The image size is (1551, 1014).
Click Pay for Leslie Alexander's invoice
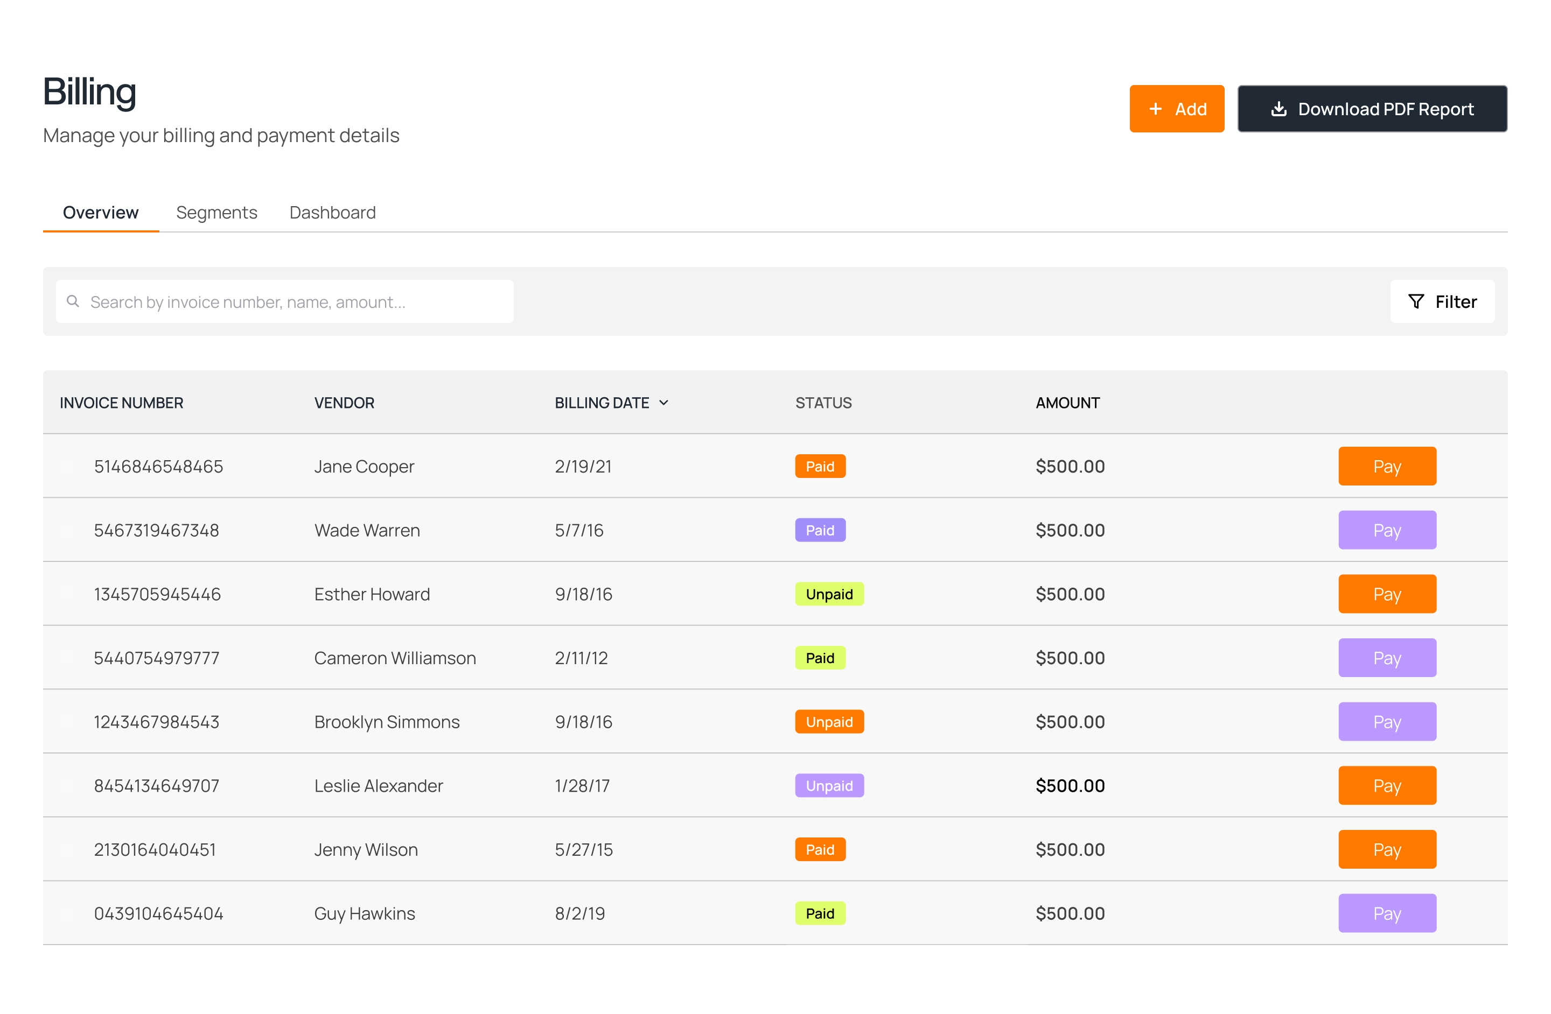[1387, 785]
